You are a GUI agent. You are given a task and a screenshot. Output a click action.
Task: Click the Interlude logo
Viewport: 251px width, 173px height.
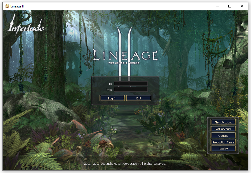pyautogui.click(x=26, y=25)
